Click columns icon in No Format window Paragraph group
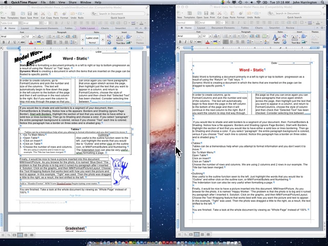 pyautogui.click(x=264, y=36)
